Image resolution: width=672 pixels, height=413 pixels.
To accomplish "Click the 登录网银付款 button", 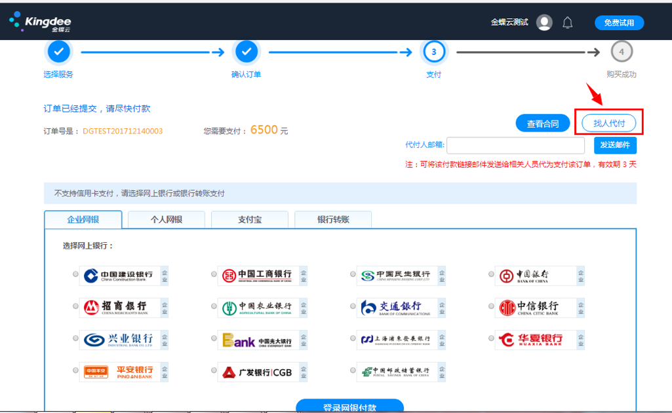I will [x=349, y=406].
